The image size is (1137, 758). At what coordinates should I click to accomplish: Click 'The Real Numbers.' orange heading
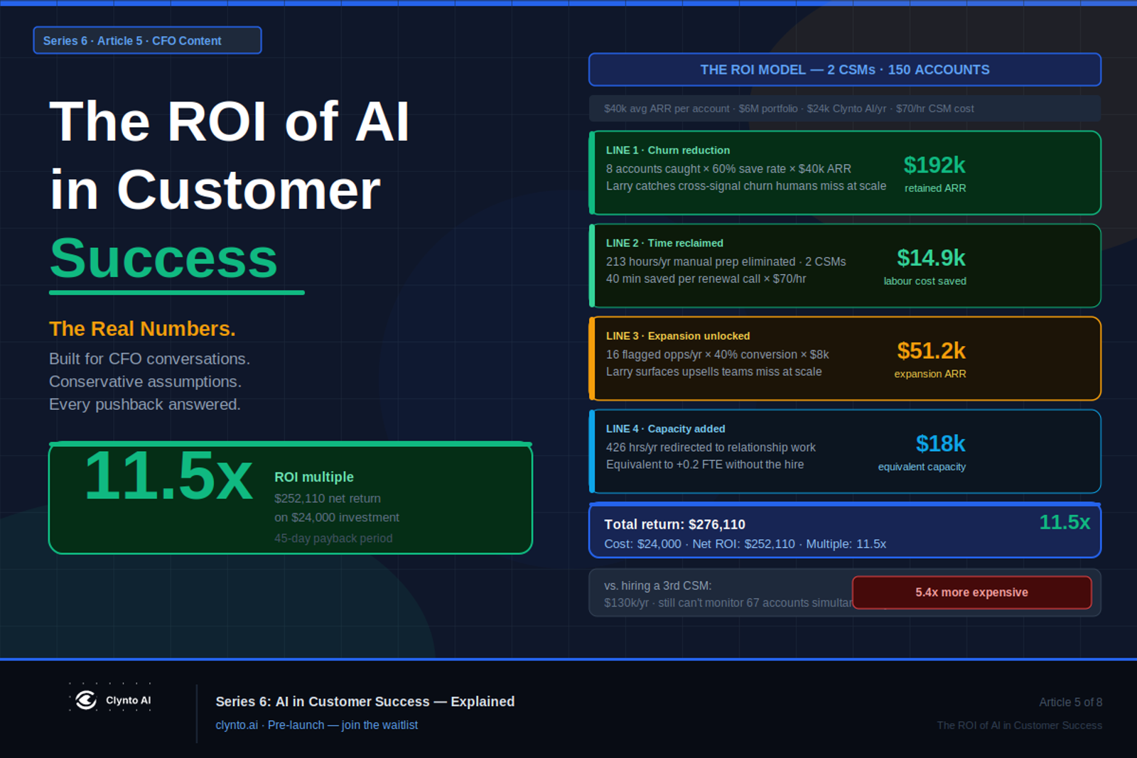(142, 329)
